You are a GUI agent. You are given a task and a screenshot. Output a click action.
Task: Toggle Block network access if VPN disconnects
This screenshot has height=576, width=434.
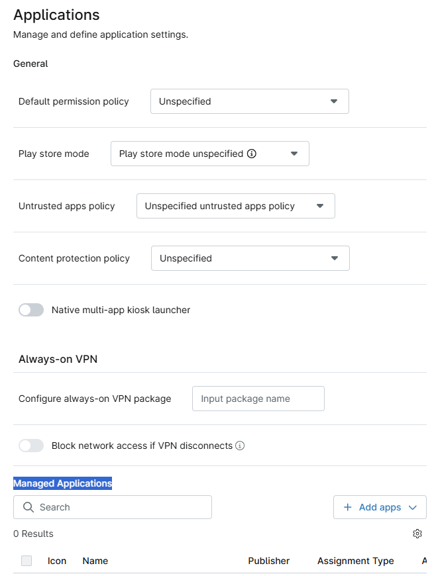coord(31,446)
